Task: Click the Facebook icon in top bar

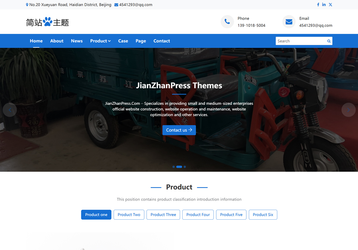Action: (318, 5)
